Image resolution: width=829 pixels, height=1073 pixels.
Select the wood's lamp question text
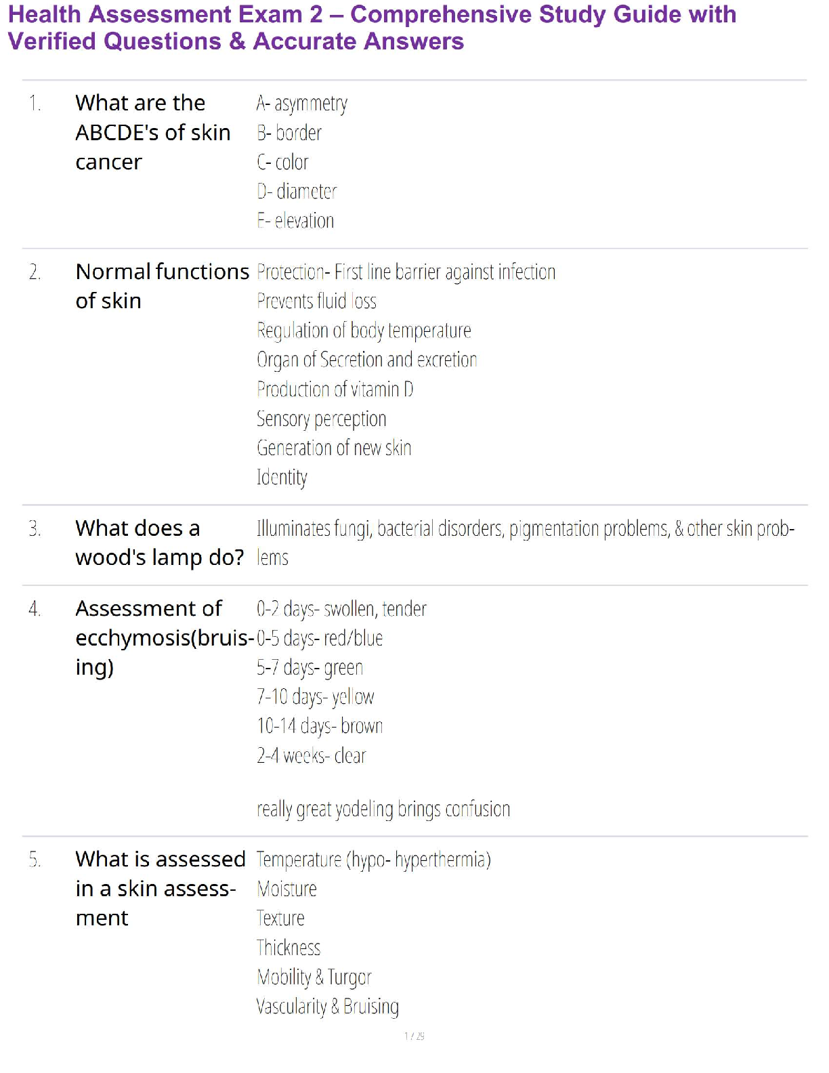159,543
